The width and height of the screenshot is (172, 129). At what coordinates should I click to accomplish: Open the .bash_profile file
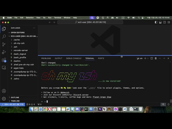coord(23,58)
